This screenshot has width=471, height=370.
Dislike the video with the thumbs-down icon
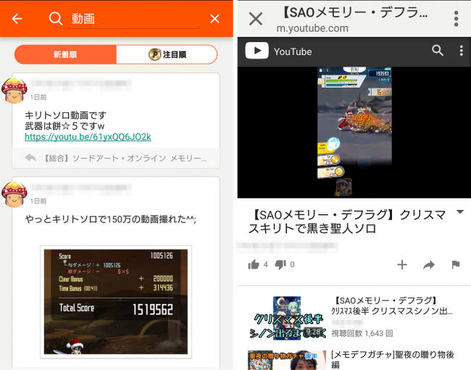click(x=280, y=264)
